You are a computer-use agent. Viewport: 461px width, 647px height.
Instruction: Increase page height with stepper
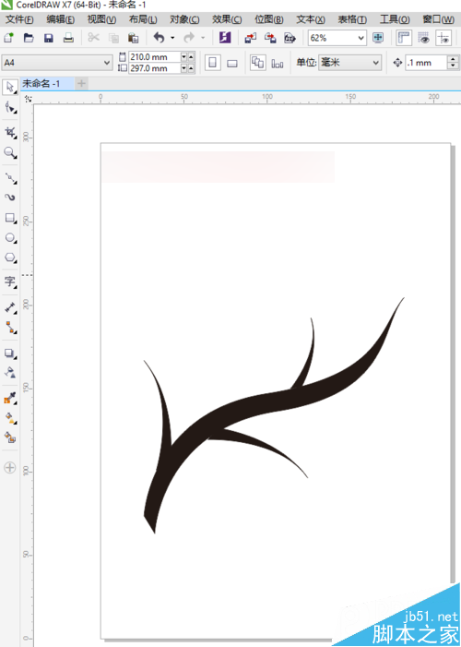pyautogui.click(x=192, y=68)
